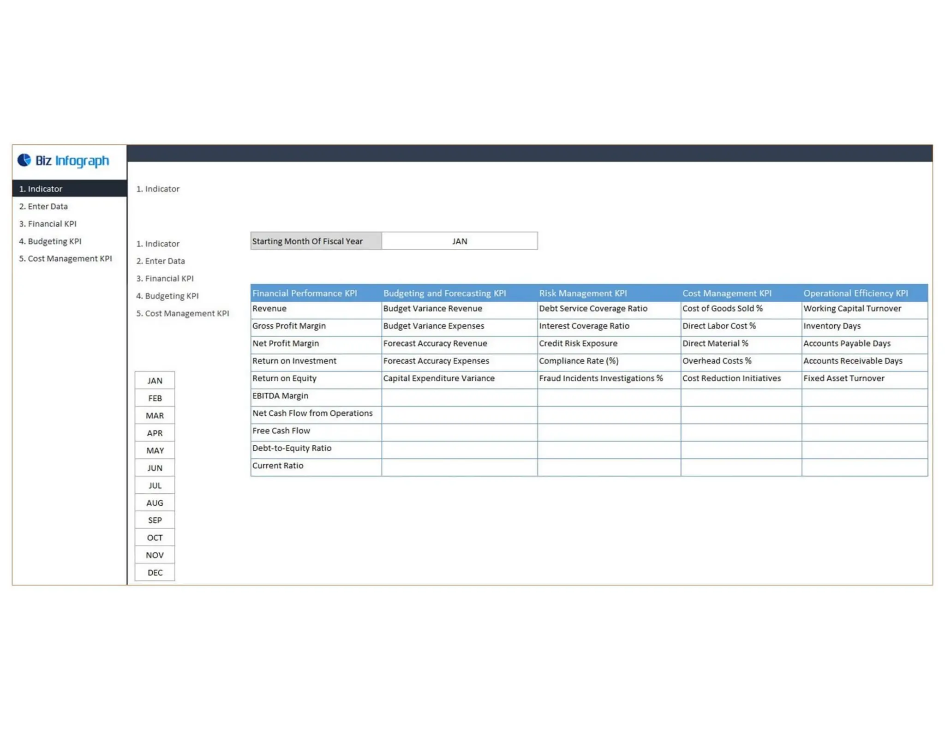
Task: Click the '1. Indicator' page heading
Action: coord(158,189)
